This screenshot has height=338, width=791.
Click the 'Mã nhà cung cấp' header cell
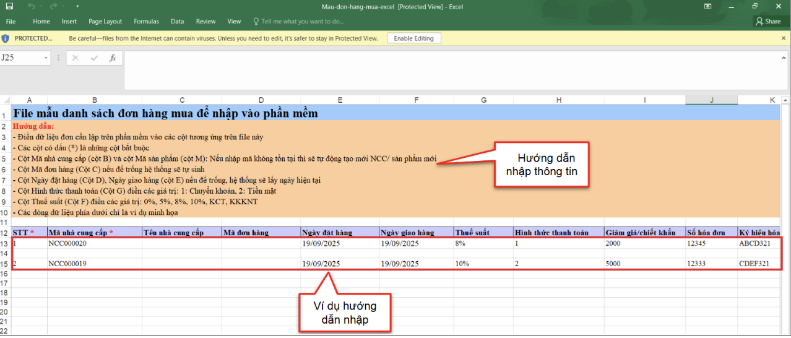pos(94,233)
